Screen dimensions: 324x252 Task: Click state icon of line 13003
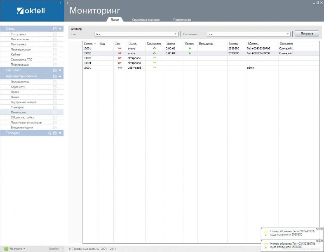(x=154, y=58)
